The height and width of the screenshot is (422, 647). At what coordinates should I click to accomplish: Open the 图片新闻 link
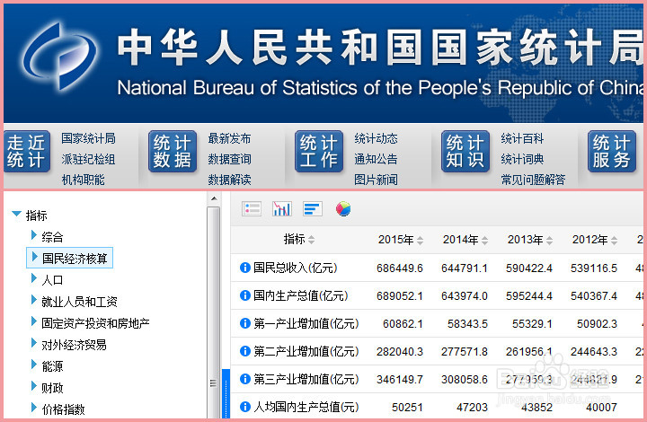click(376, 180)
